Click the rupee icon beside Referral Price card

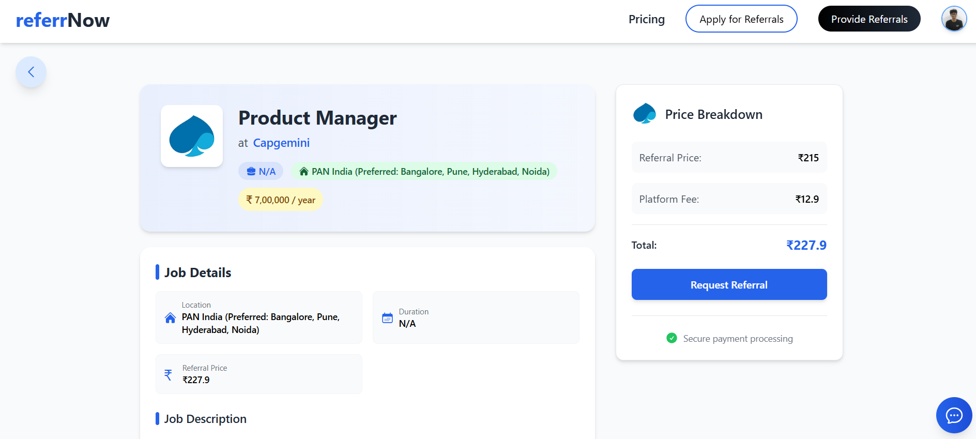[168, 375]
